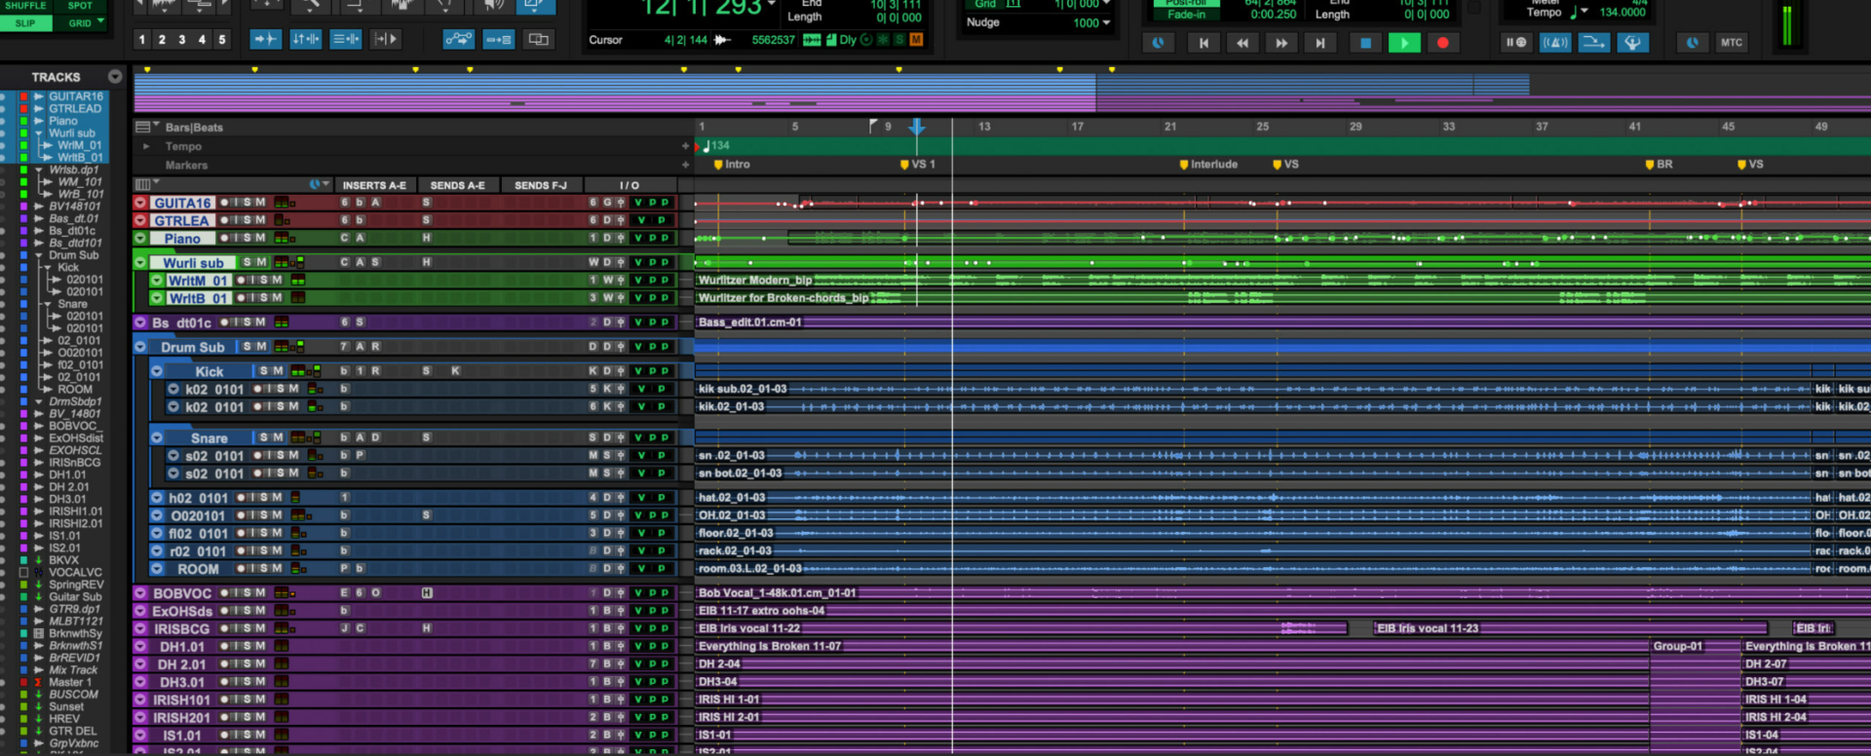Toggle the Tab to Transients icon
1871x756 pixels.
pyautogui.click(x=266, y=39)
